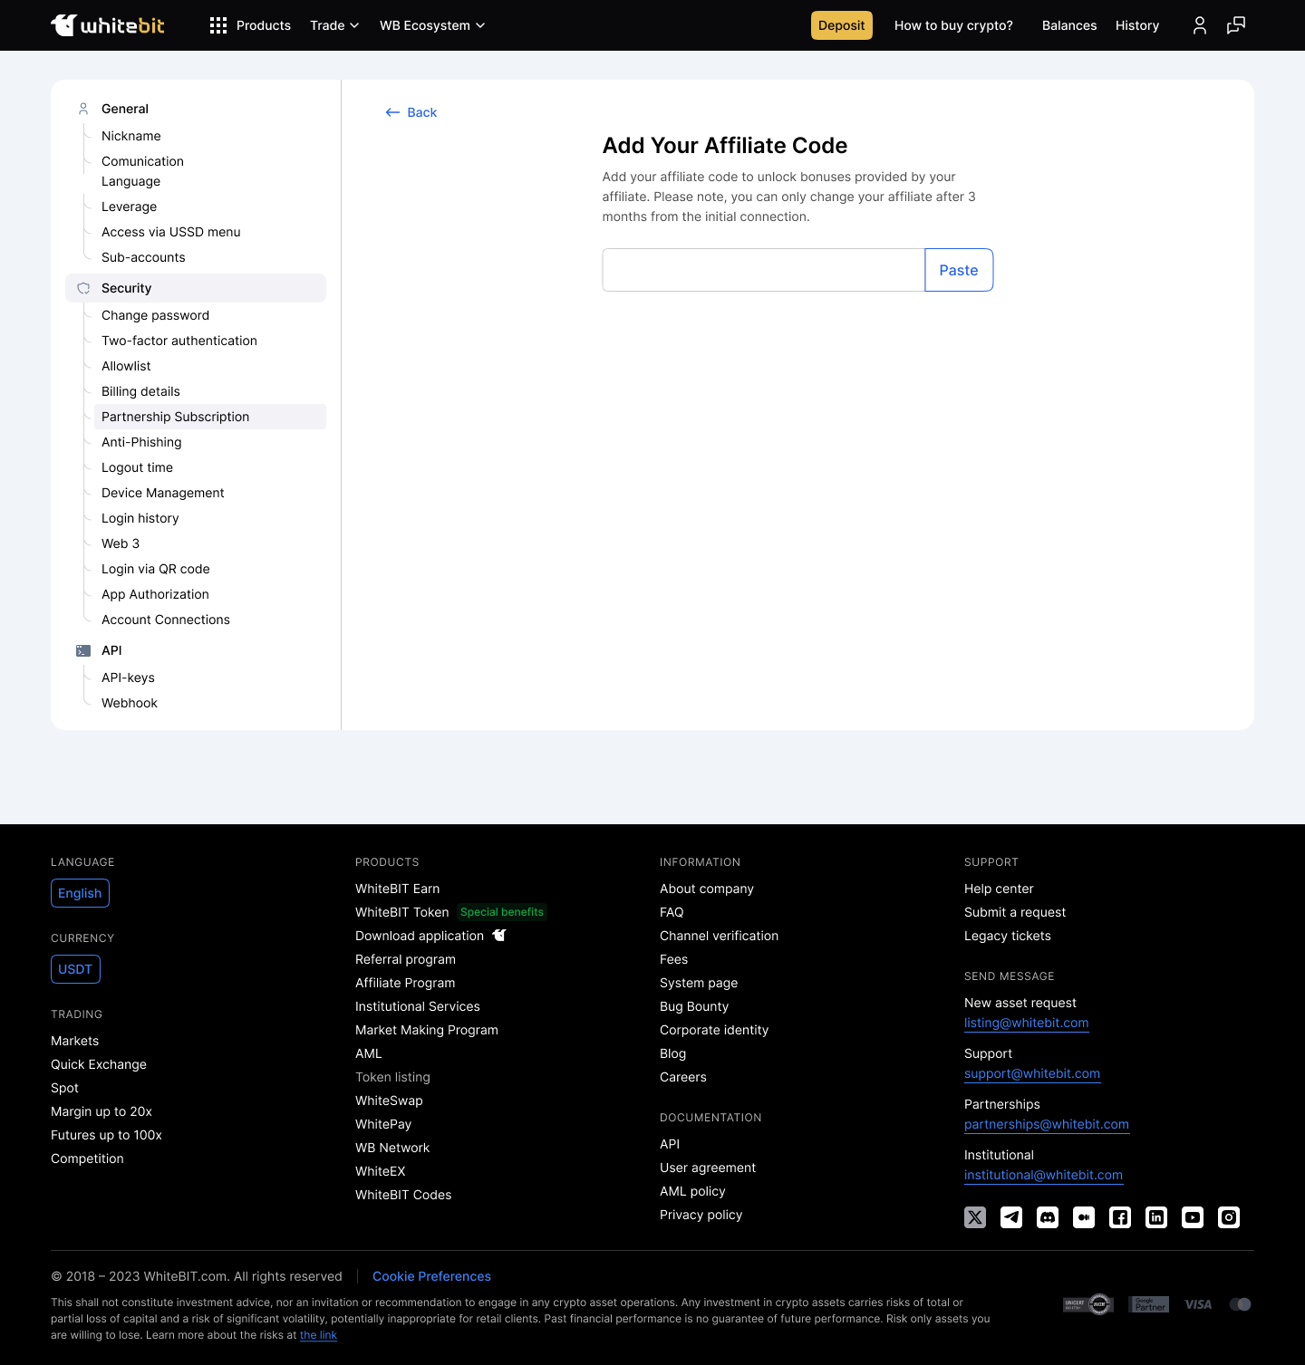Focus the affiliate code input field

(763, 270)
